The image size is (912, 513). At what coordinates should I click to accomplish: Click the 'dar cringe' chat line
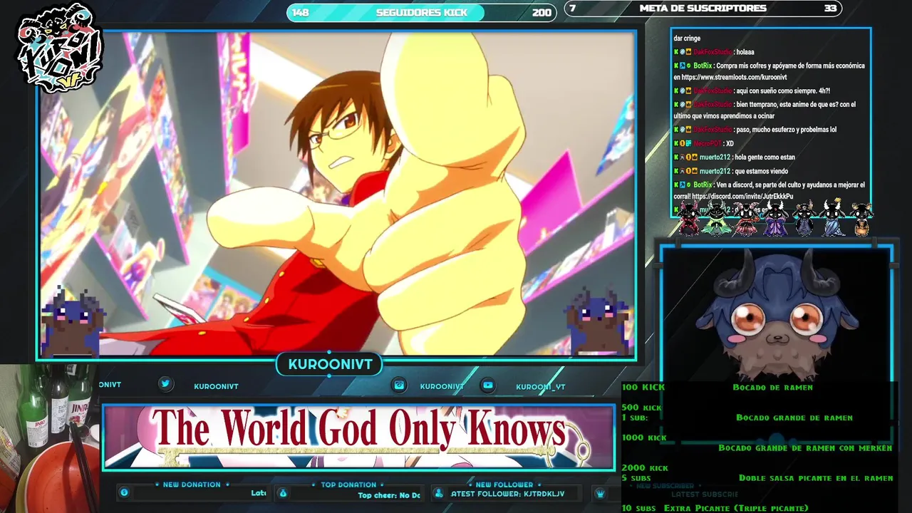pos(687,38)
